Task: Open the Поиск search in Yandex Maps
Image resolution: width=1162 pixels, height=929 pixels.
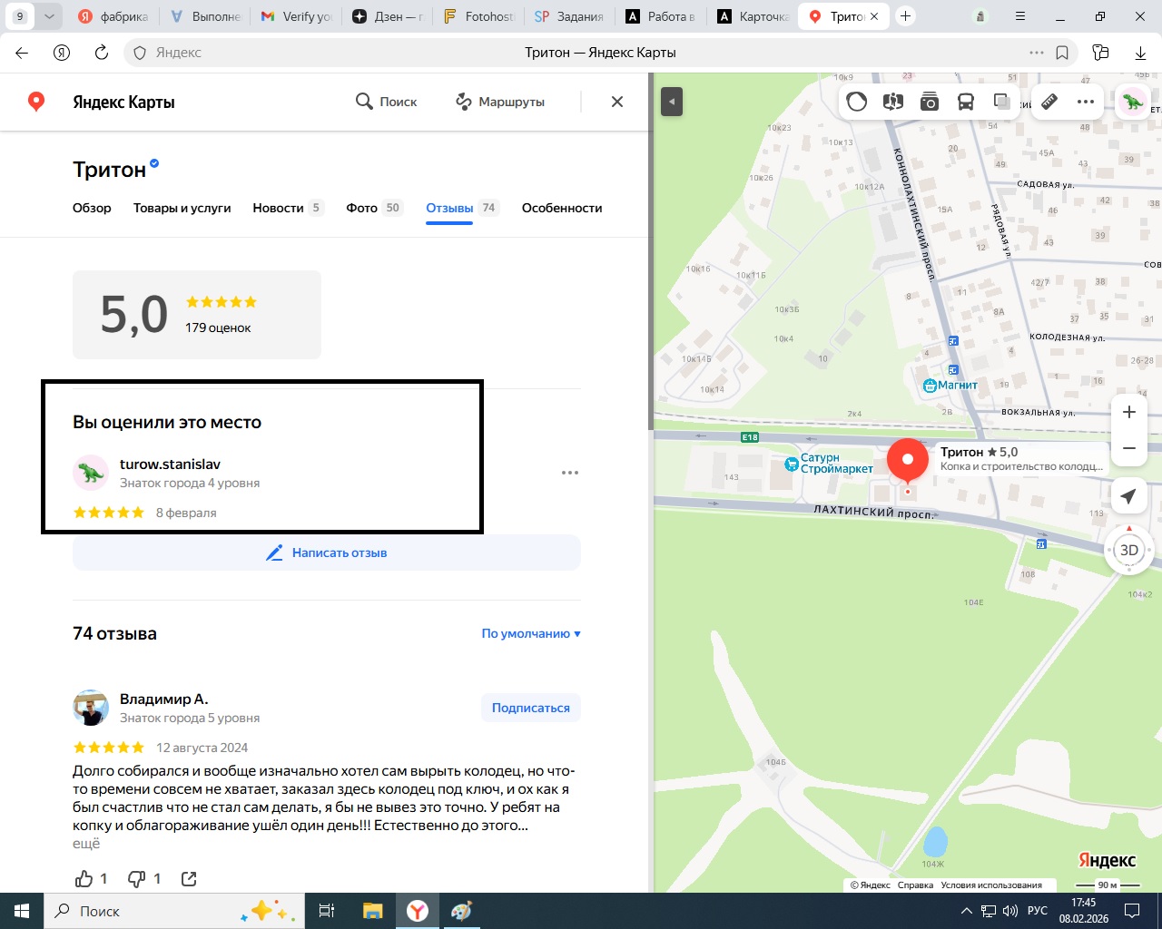Action: pyautogui.click(x=386, y=102)
